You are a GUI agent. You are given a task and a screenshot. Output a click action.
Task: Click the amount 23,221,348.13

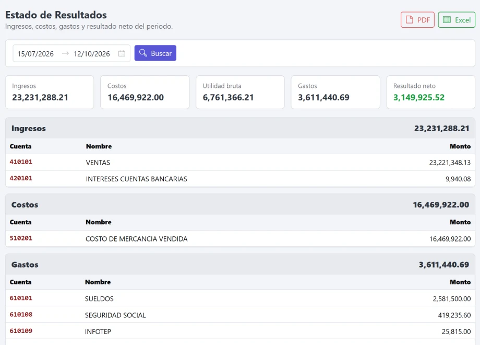tap(450, 163)
